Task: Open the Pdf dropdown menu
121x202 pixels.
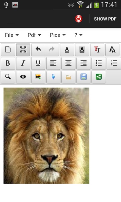Action: pos(34,35)
